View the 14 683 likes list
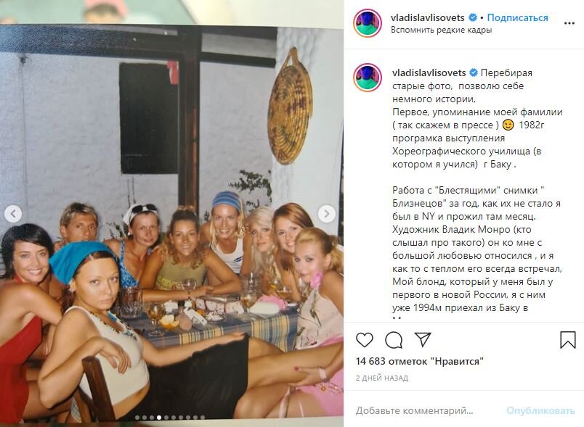584x427 pixels. [x=419, y=361]
